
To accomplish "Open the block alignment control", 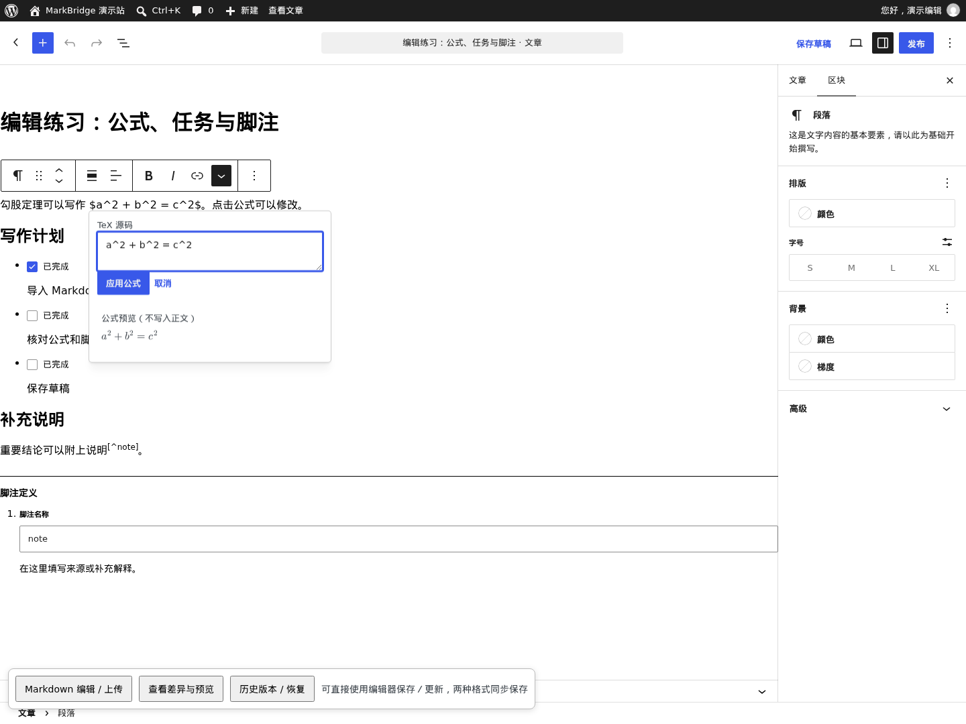I will tap(92, 176).
